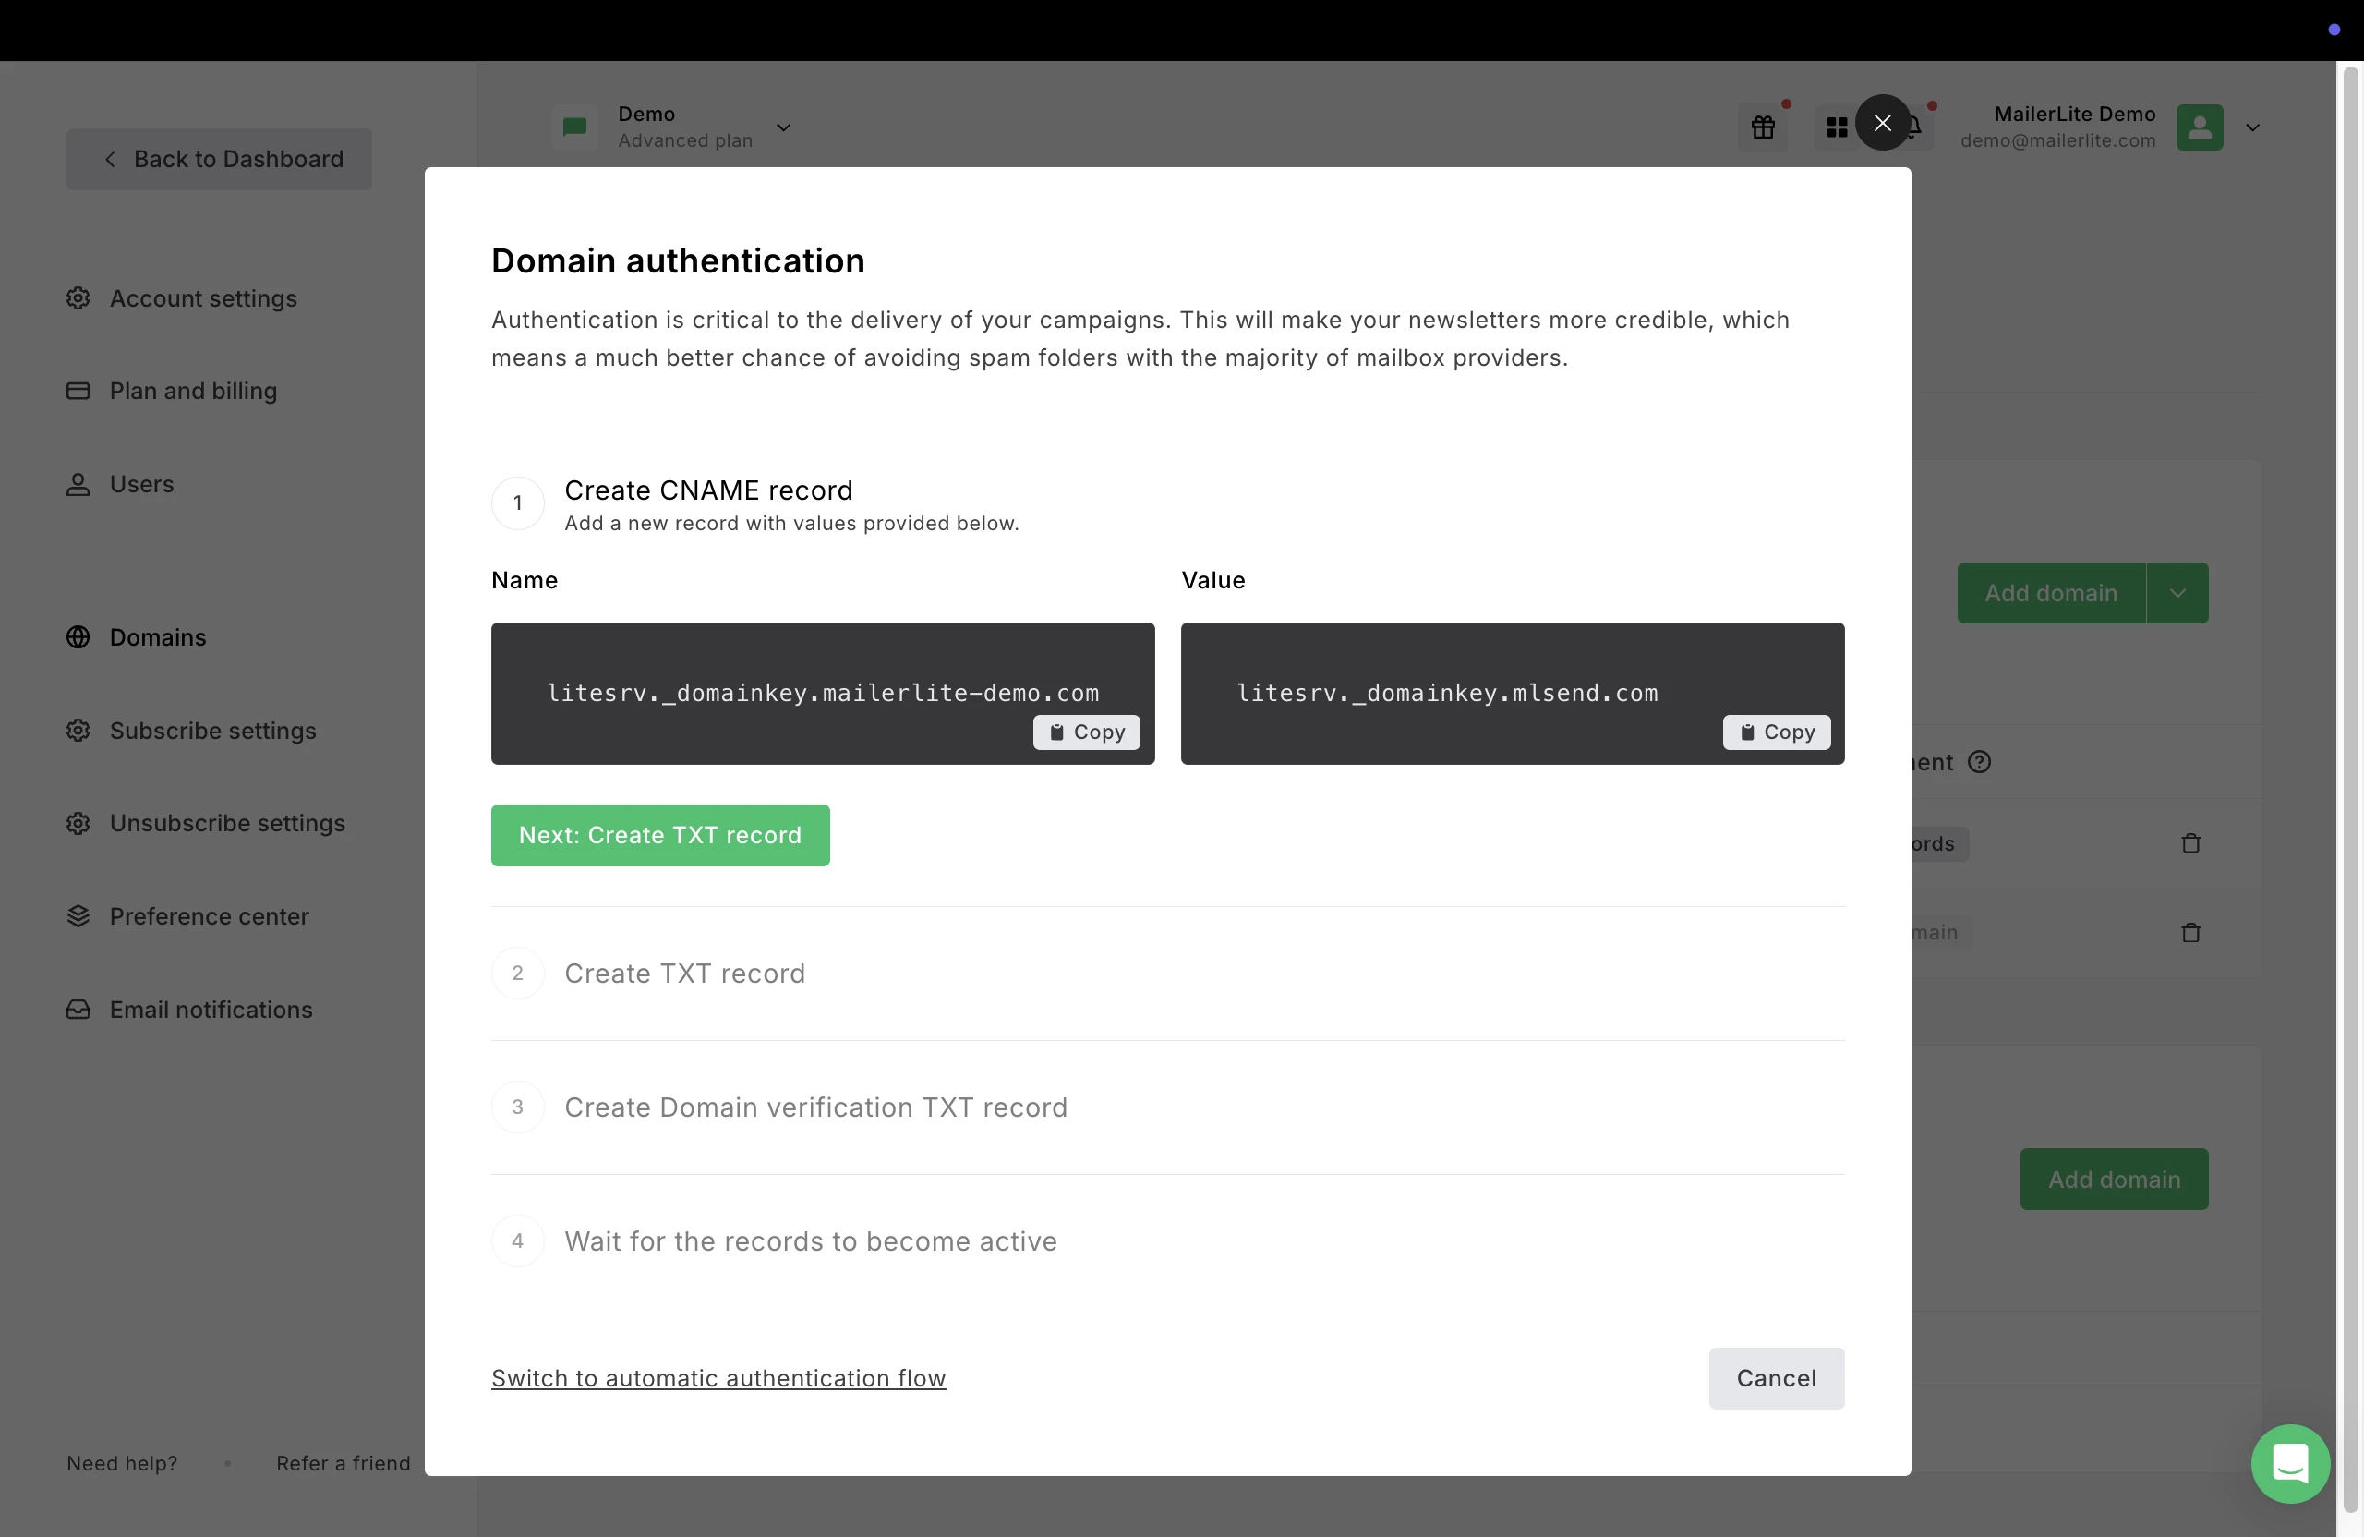The image size is (2364, 1537).
Task: Expand the Add domain split arrow
Action: point(2177,593)
